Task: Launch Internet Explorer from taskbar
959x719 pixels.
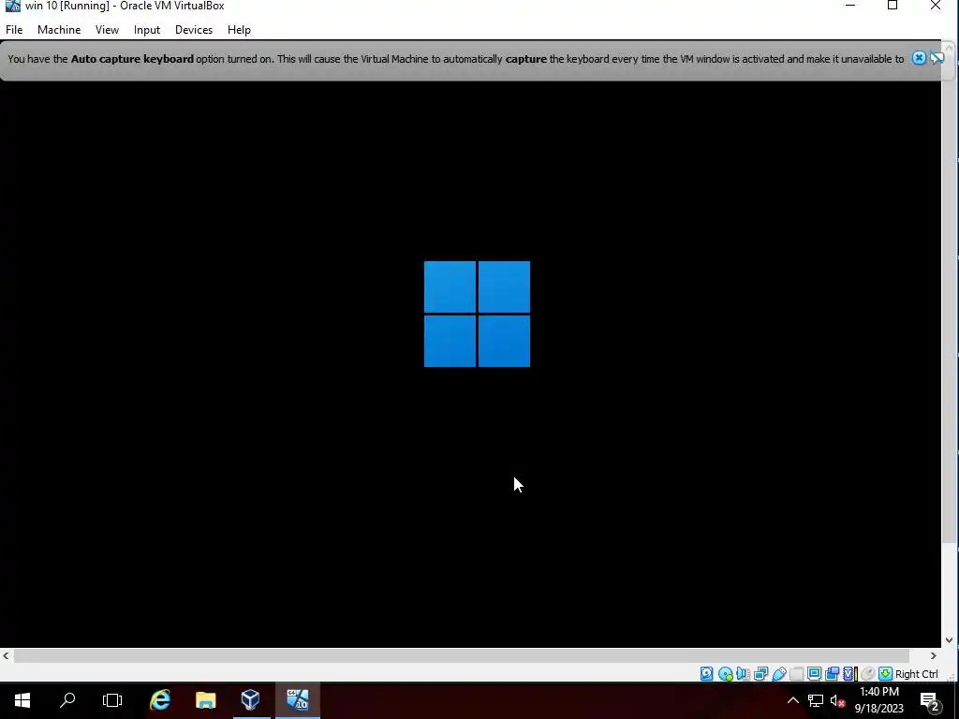Action: tap(160, 700)
